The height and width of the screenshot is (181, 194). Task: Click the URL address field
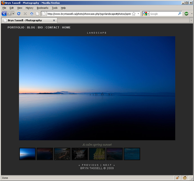[89, 14]
